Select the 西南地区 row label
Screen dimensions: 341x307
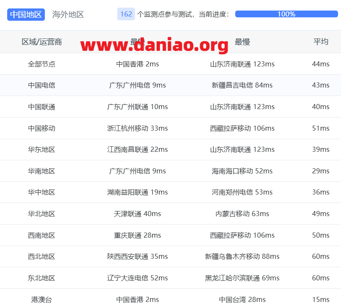click(x=41, y=235)
